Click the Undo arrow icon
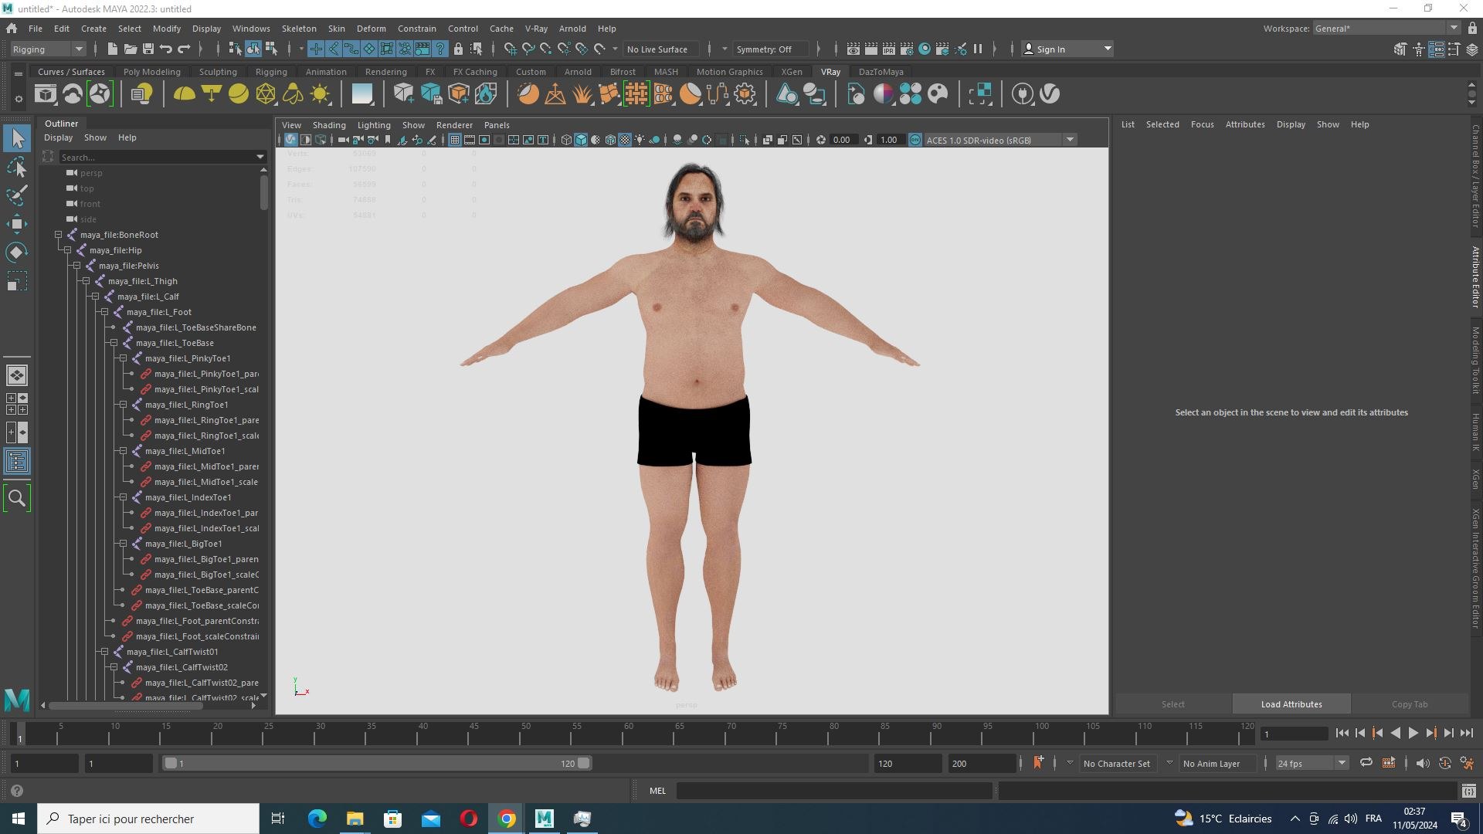 [165, 49]
